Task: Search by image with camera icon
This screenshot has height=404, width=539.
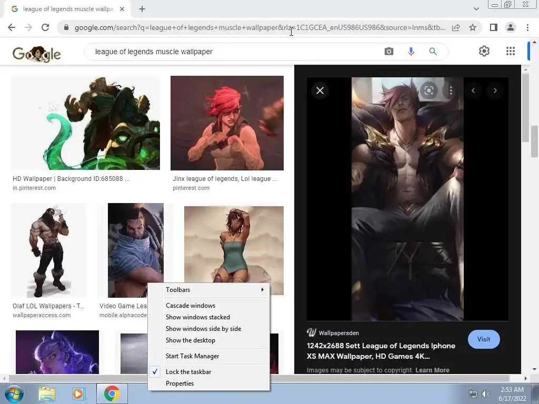Action: click(389, 52)
